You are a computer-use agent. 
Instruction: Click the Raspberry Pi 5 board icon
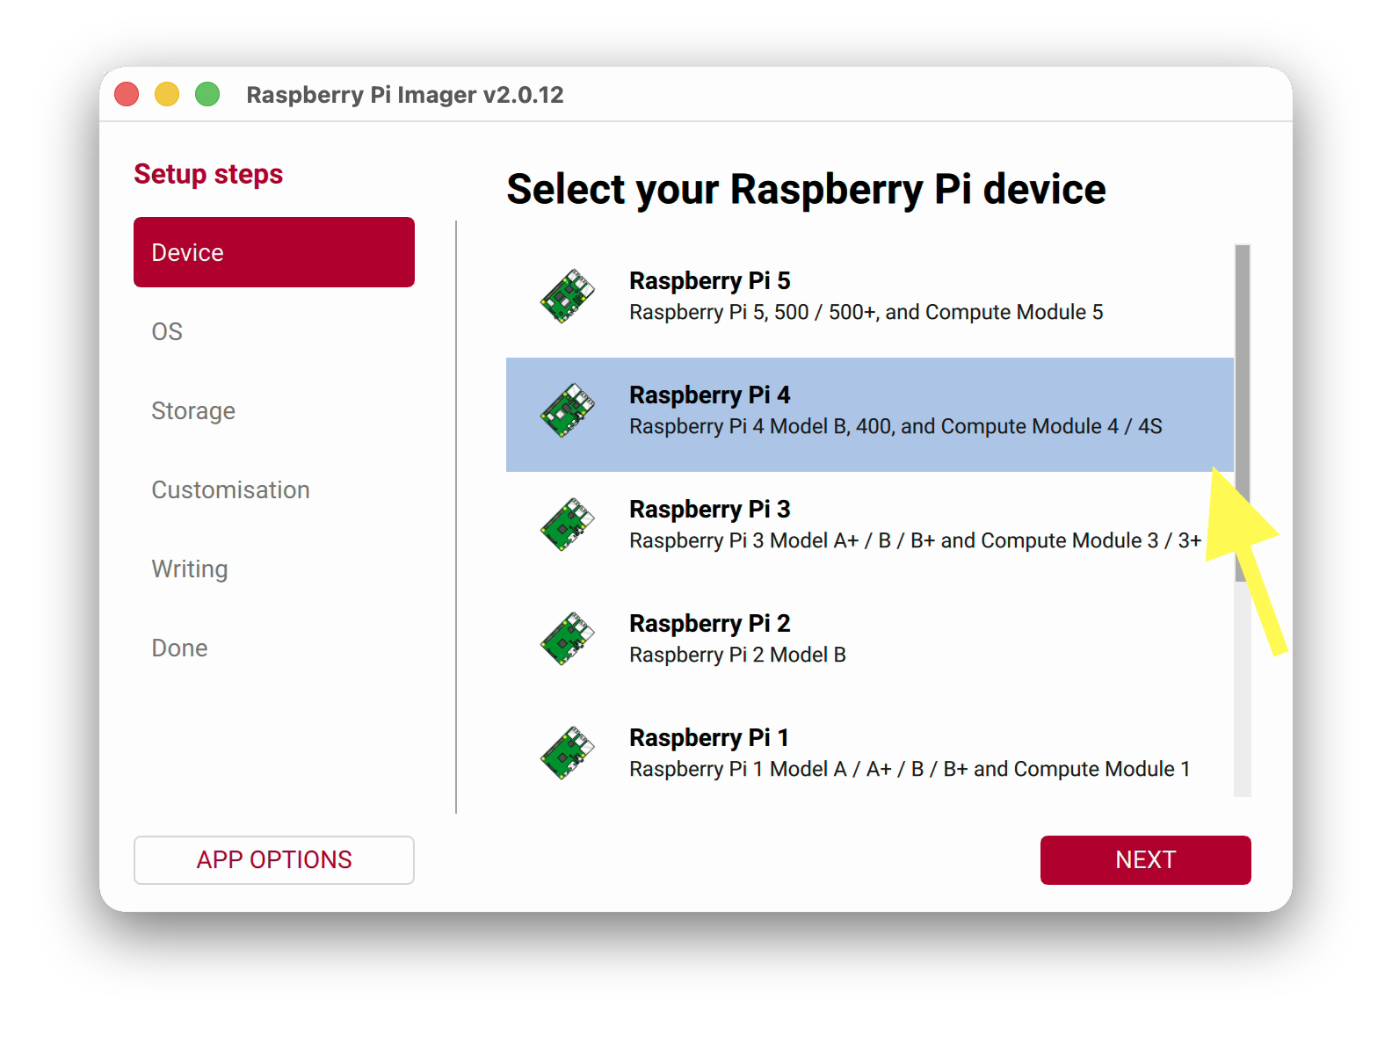click(x=567, y=296)
